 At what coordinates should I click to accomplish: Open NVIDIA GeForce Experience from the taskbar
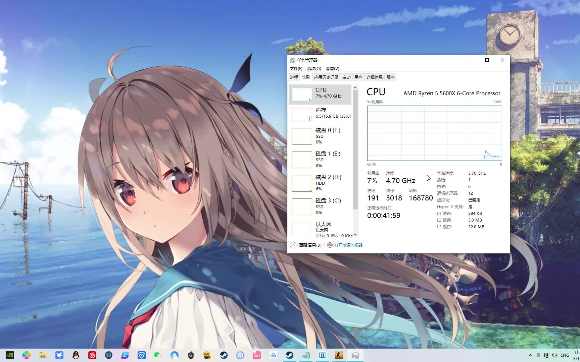click(10, 355)
